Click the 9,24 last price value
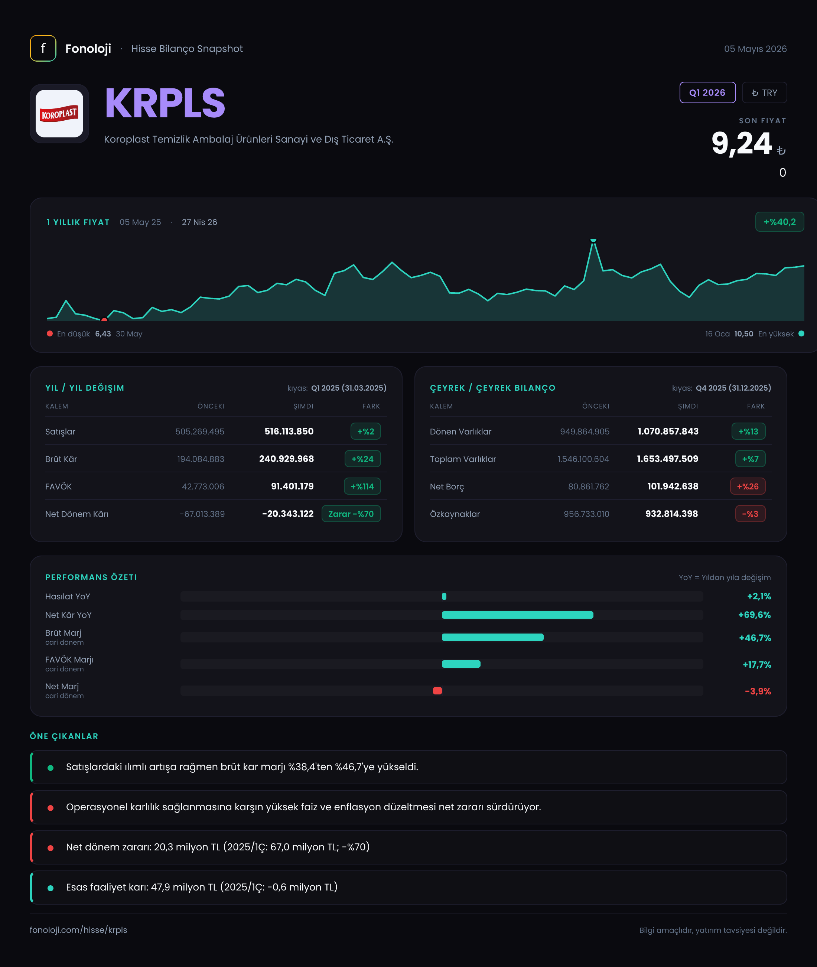 [742, 143]
